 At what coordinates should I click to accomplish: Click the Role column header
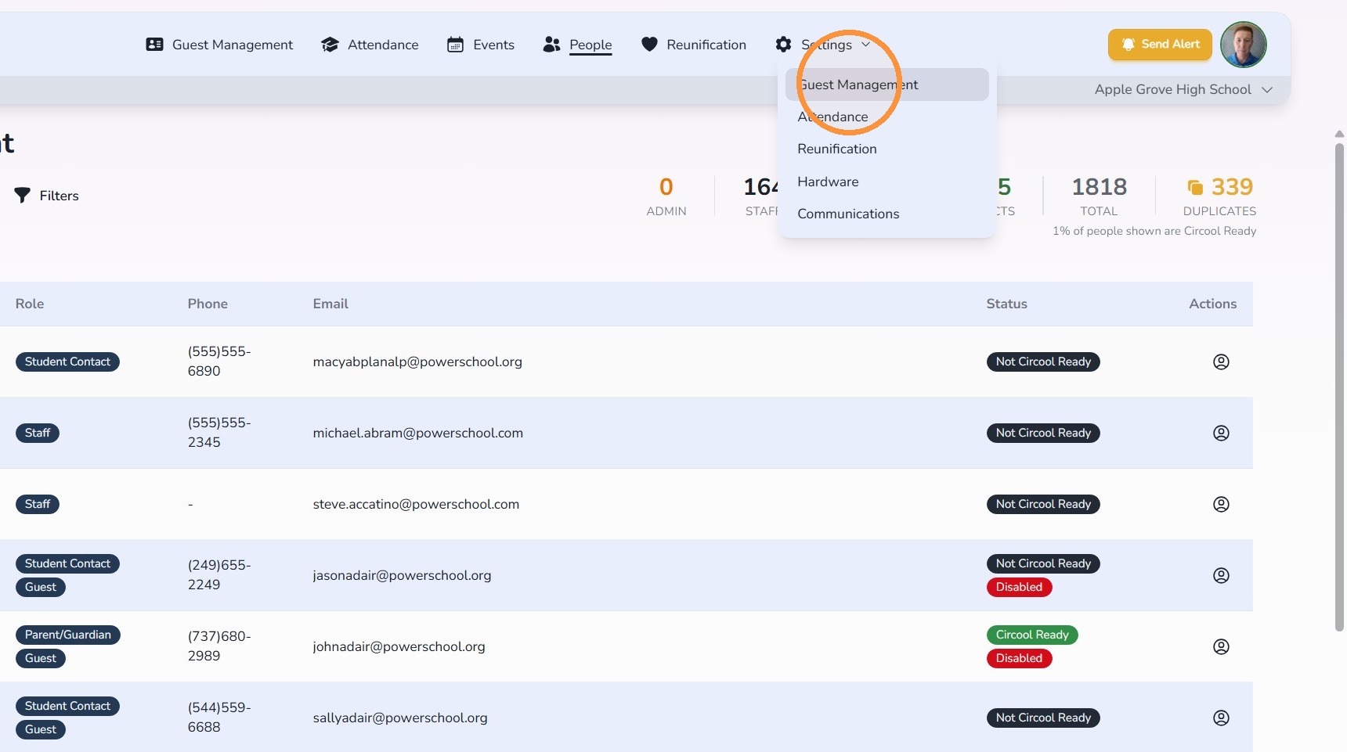[x=30, y=304]
